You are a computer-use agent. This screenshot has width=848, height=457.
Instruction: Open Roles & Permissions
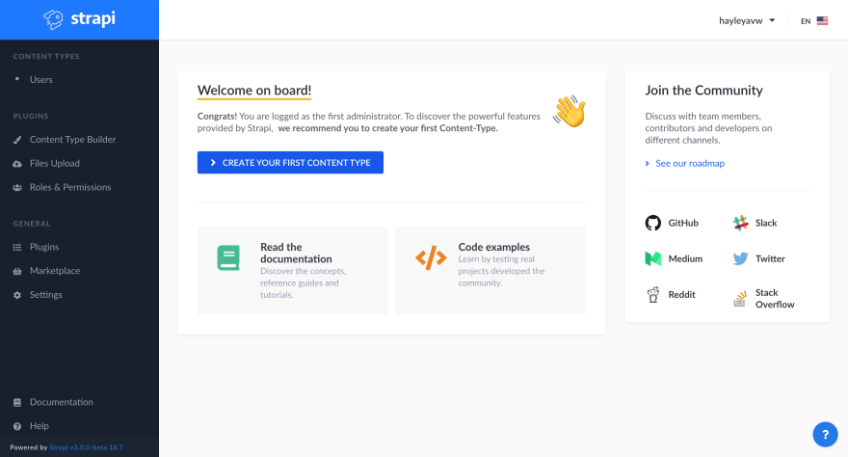click(x=70, y=187)
